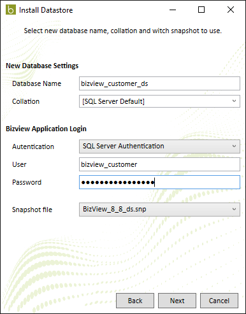This screenshot has height=314, width=246.
Task: Open the Collation dropdown
Action: click(x=159, y=101)
